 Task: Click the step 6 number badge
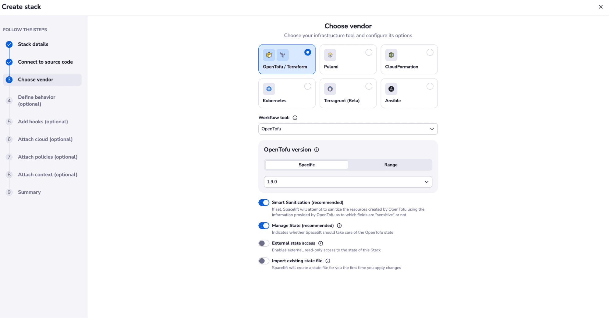(9, 139)
